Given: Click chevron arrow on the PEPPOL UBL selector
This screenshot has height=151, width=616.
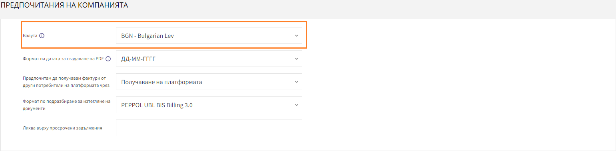Looking at the screenshot, I should point(296,105).
